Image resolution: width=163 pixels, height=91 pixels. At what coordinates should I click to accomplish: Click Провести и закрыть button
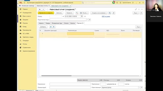coord(46,13)
